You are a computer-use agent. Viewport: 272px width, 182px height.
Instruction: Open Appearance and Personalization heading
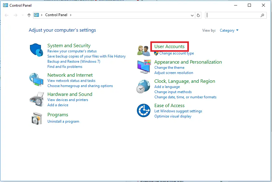point(188,62)
